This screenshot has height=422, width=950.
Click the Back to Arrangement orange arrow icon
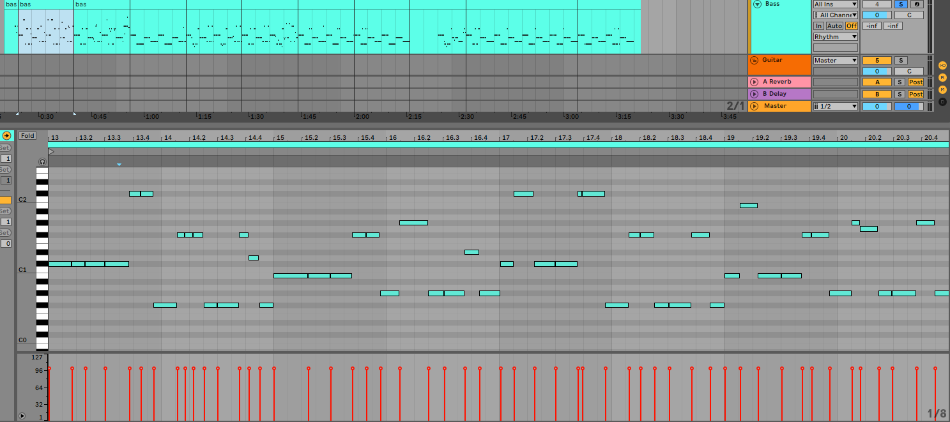(x=6, y=135)
